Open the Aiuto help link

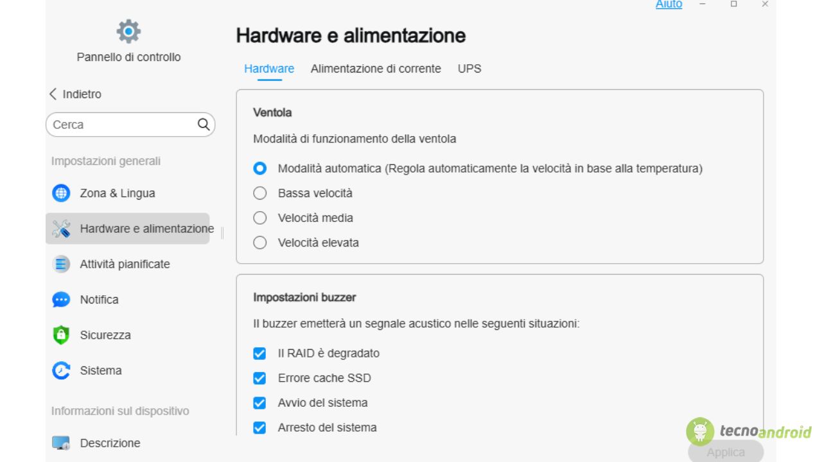click(x=669, y=4)
